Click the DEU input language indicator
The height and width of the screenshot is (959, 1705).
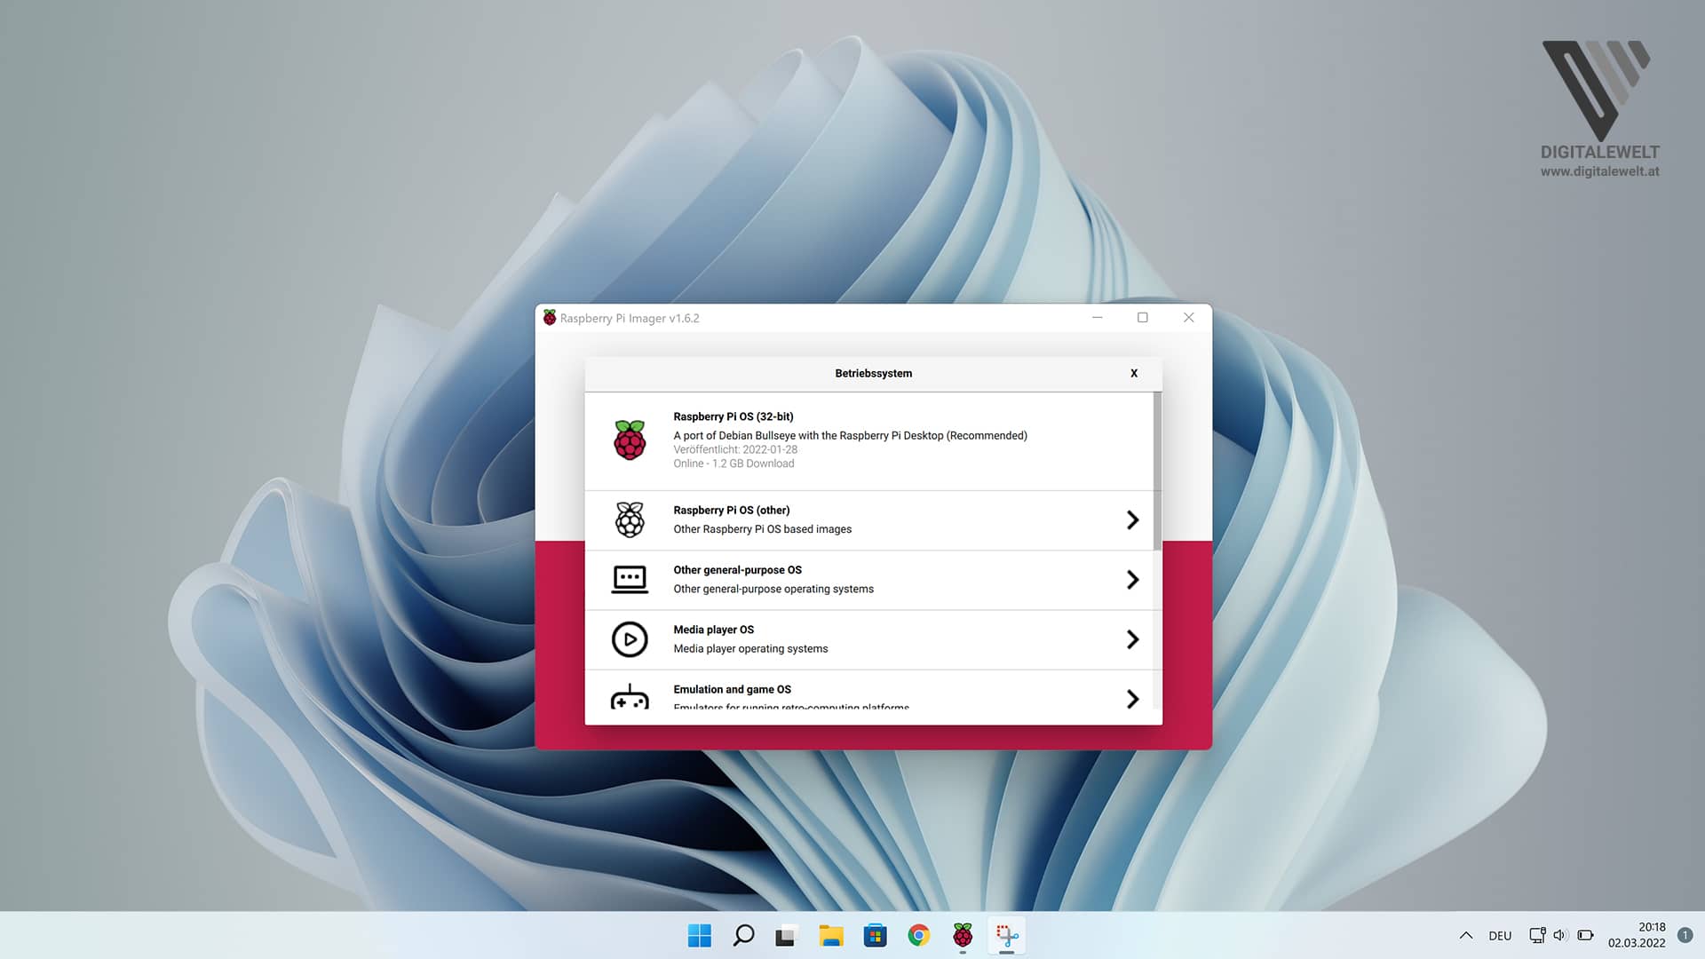point(1500,936)
